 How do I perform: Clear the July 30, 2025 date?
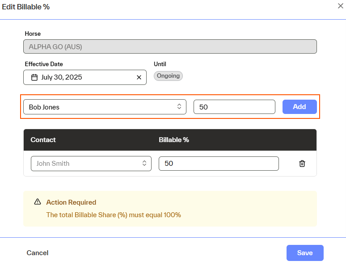coord(139,77)
